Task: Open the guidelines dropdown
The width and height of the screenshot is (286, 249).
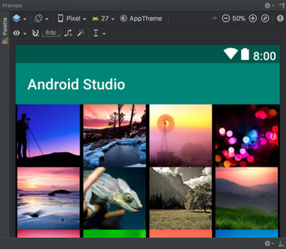Action: pyautogui.click(x=99, y=33)
